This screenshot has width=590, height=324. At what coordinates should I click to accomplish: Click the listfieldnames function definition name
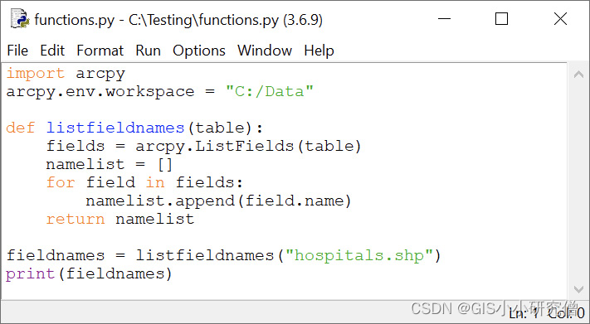[x=115, y=128]
